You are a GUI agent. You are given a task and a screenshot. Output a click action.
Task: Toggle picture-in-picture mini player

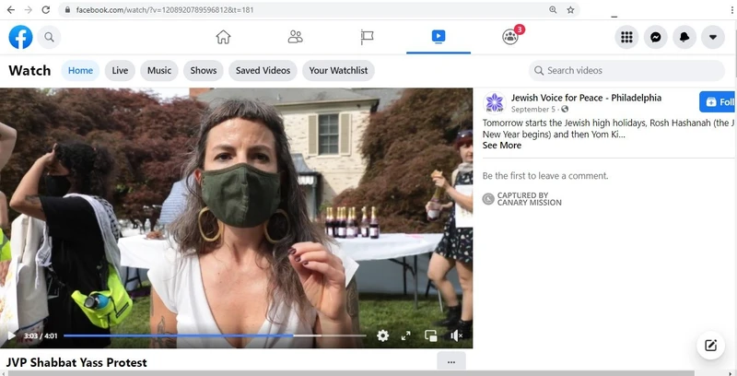431,336
